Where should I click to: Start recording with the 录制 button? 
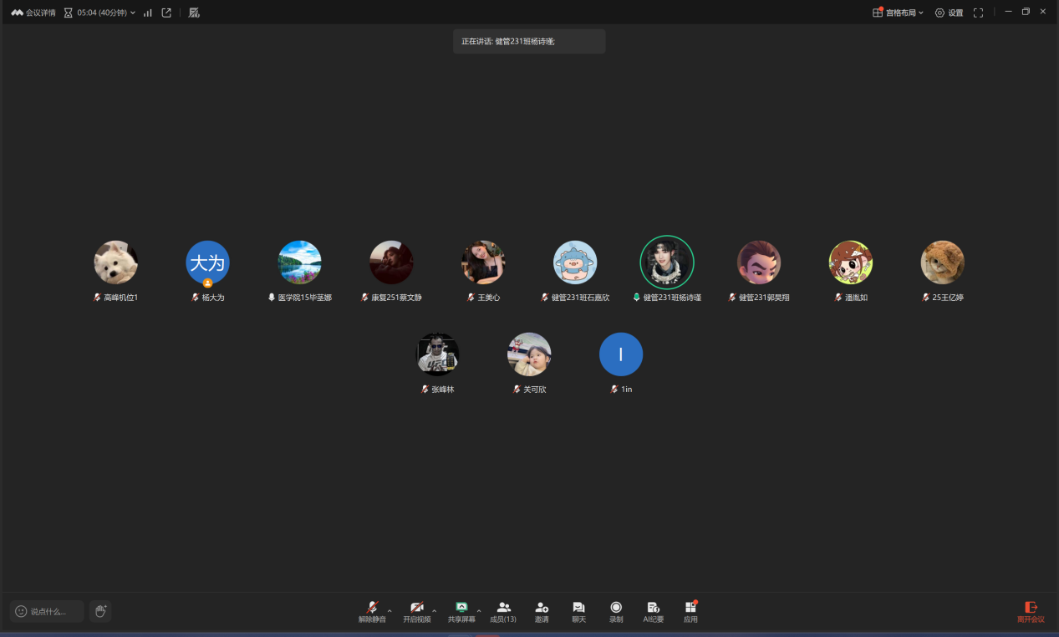616,611
